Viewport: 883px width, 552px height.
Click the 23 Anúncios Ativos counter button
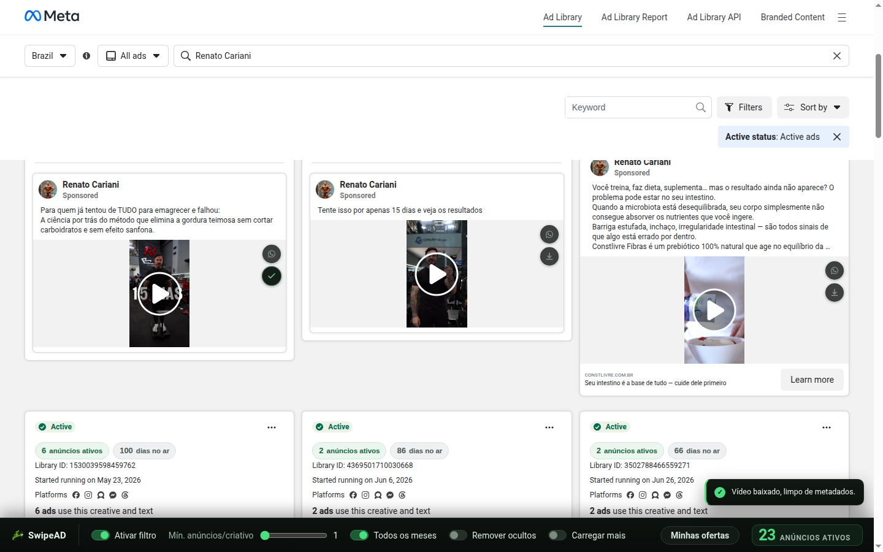click(x=807, y=535)
